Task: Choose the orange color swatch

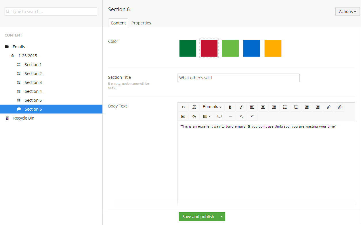Action: click(273, 48)
